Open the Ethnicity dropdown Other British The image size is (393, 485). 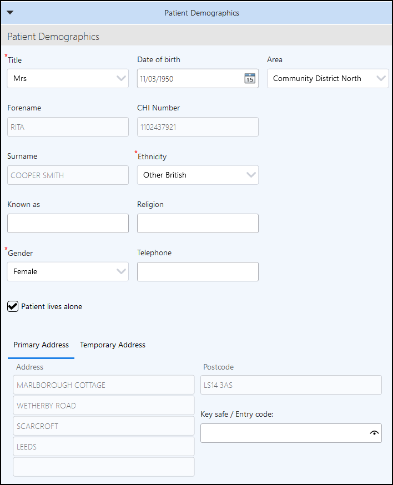tap(198, 175)
